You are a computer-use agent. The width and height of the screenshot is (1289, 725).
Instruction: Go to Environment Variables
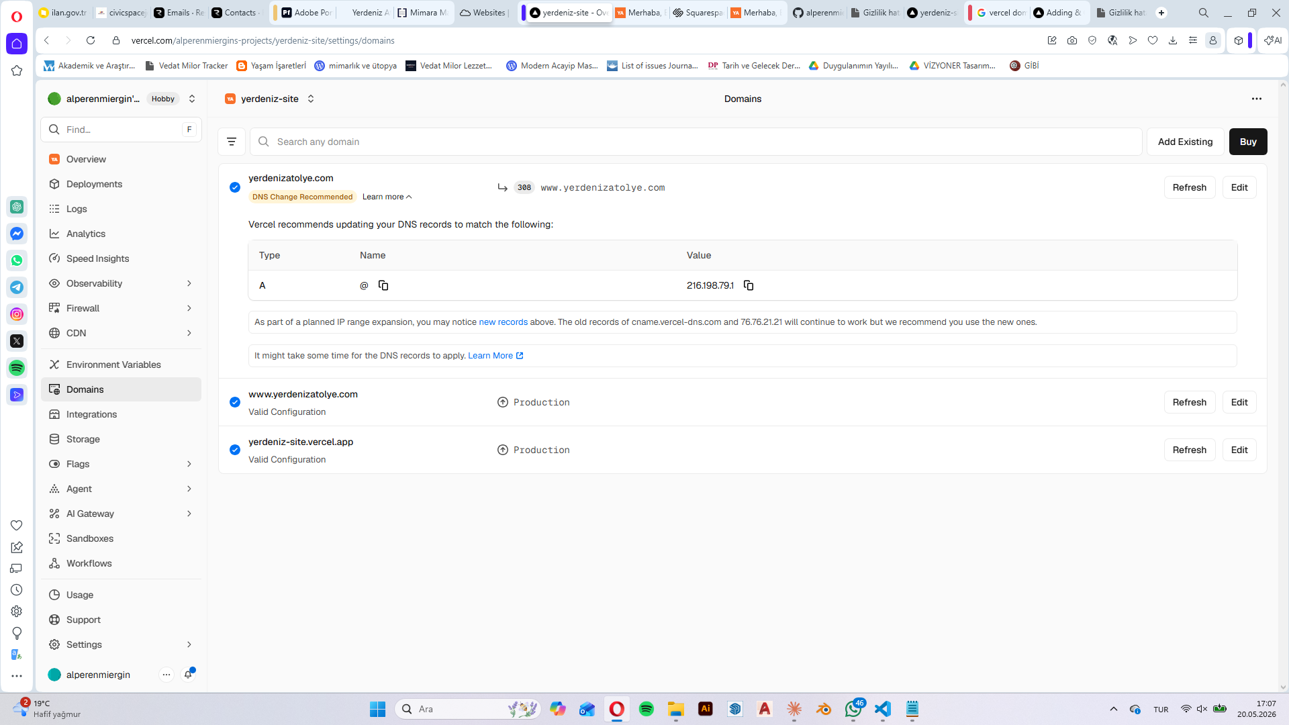pos(121,365)
